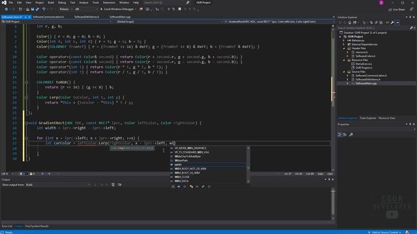Click the editor vertical scrollbar
Screen dimensions: 417x234
(x=333, y=98)
